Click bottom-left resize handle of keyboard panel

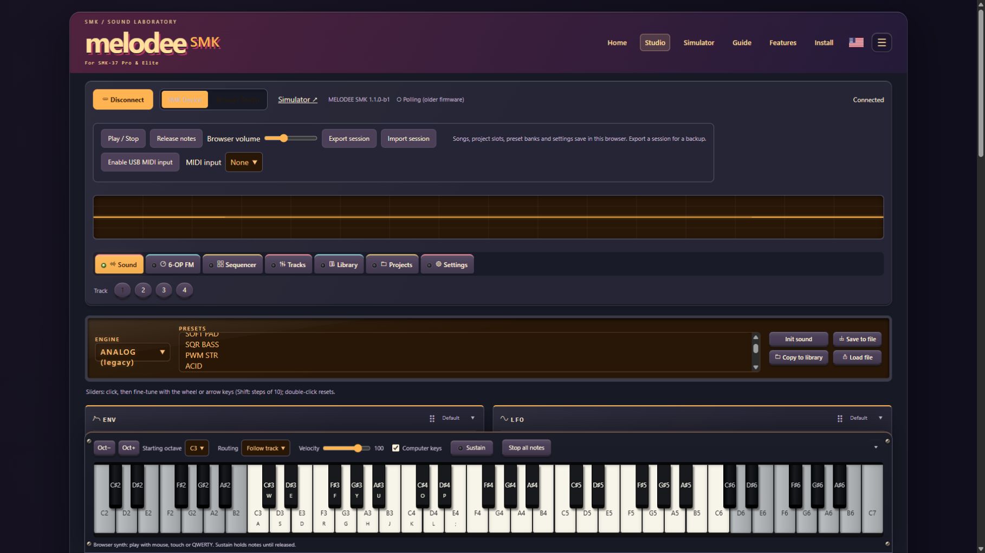pyautogui.click(x=89, y=544)
